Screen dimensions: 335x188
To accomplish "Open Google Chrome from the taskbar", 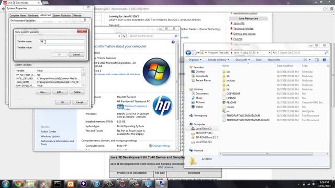I will pos(18,184).
